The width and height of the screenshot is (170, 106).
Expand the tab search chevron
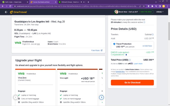click(156, 2)
